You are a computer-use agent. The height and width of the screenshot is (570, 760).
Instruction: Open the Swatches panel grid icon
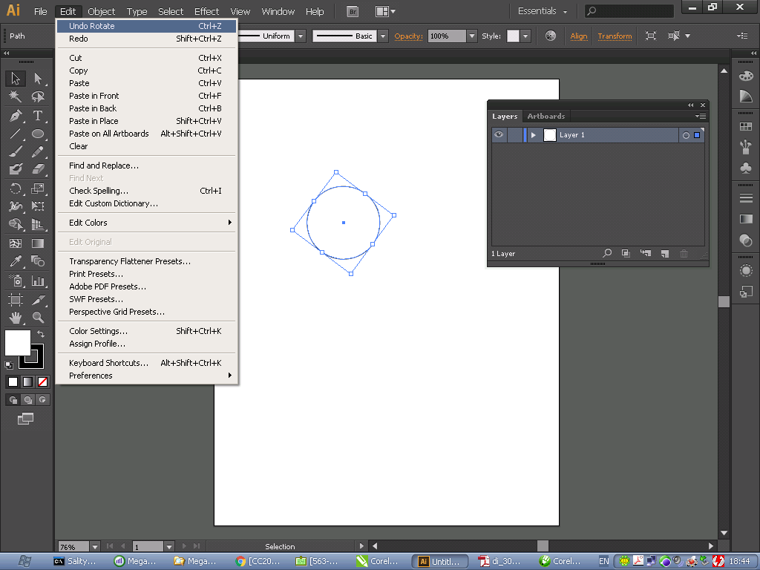coord(746,126)
